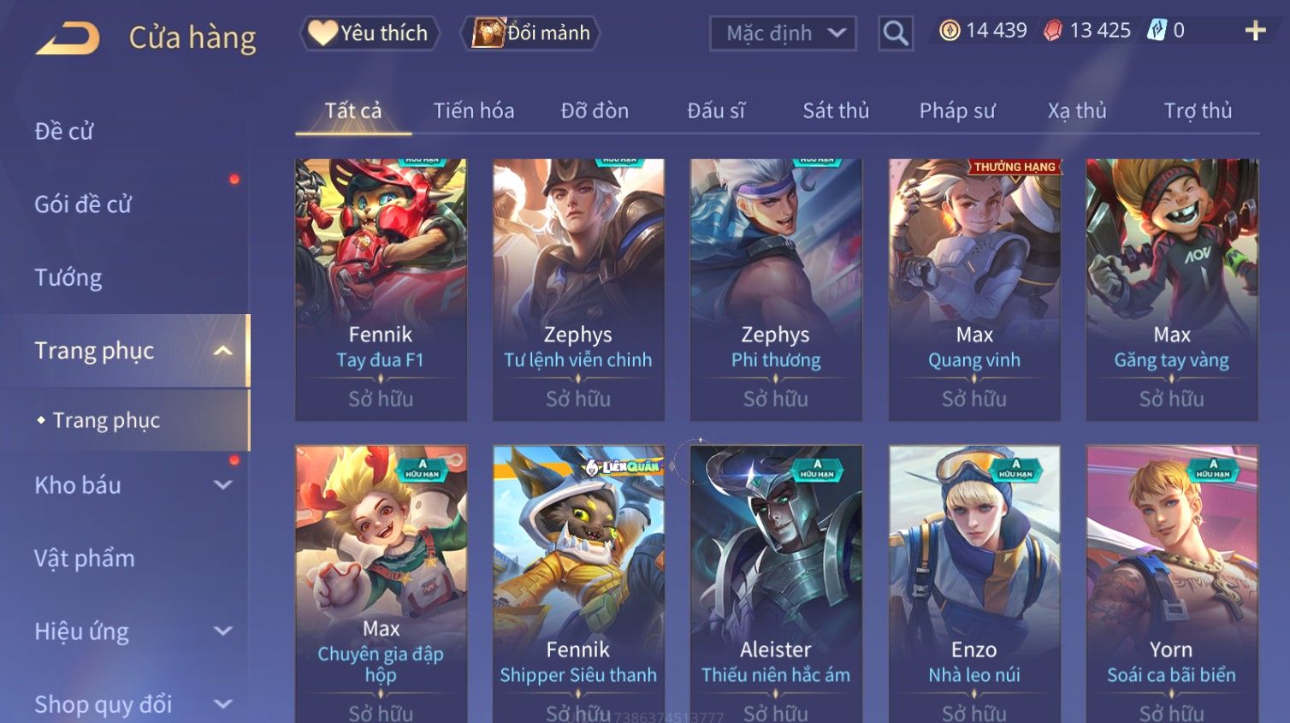Collapse the Trang phục sidebar section
Image resolution: width=1290 pixels, height=723 pixels.
point(223,351)
